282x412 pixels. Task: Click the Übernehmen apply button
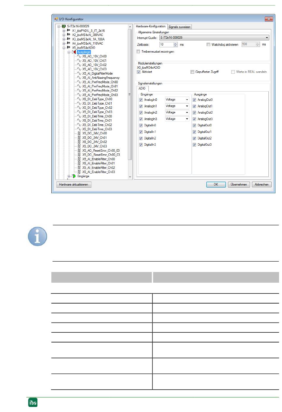point(239,185)
